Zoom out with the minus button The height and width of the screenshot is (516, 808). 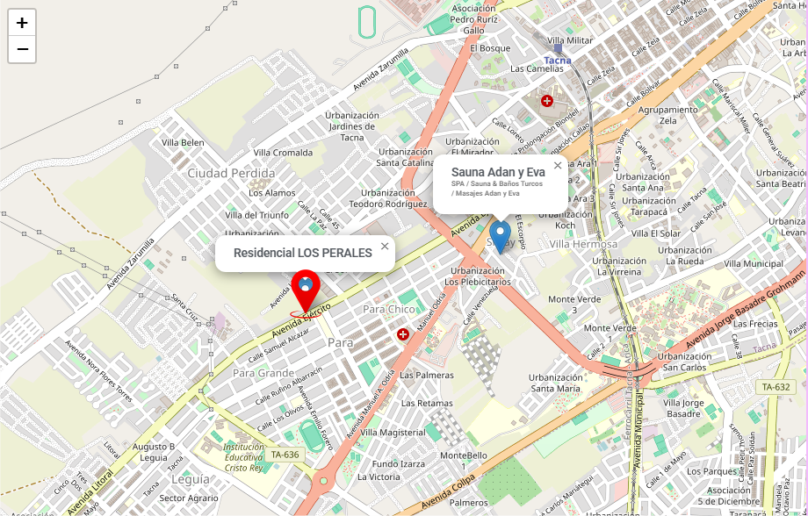click(x=22, y=49)
